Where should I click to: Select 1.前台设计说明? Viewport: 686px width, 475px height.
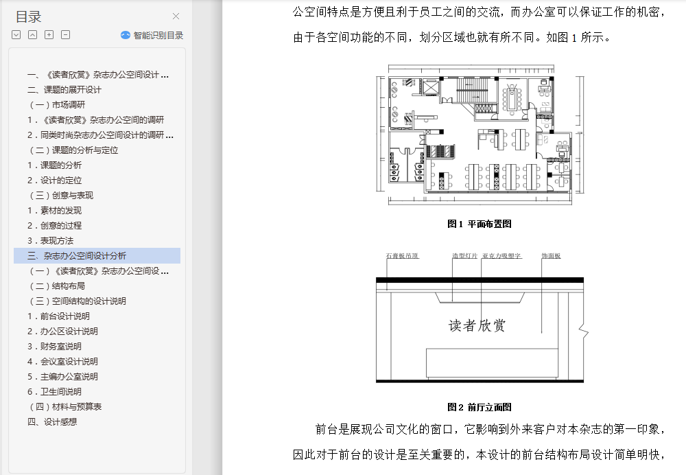coord(58,316)
